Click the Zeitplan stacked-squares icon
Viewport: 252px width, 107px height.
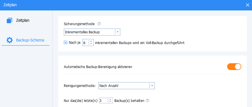(10, 21)
